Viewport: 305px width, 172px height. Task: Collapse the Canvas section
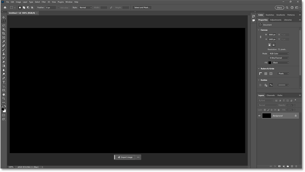259,30
